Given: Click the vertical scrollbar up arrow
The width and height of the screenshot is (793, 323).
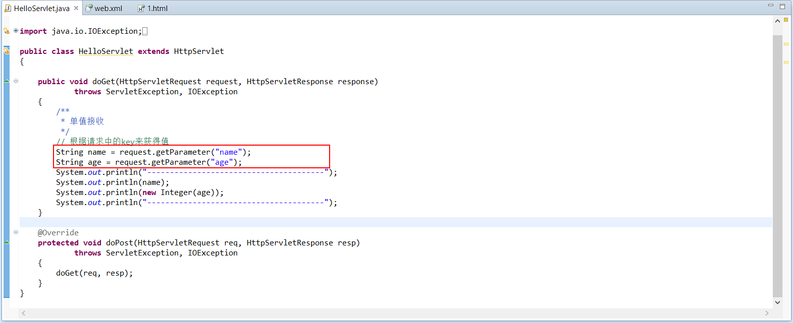Looking at the screenshot, I should [777, 21].
